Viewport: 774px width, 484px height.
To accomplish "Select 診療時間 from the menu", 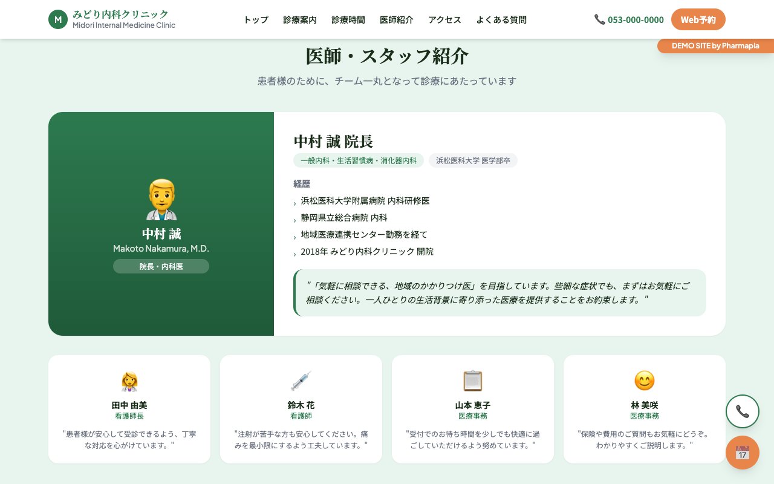I will [x=348, y=20].
